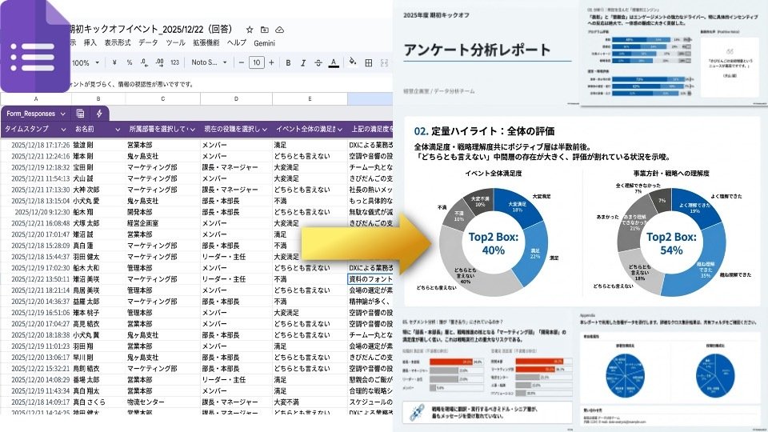Screen dimensions: 768x432
Task: Click the merge cells icon
Action: tap(384, 62)
